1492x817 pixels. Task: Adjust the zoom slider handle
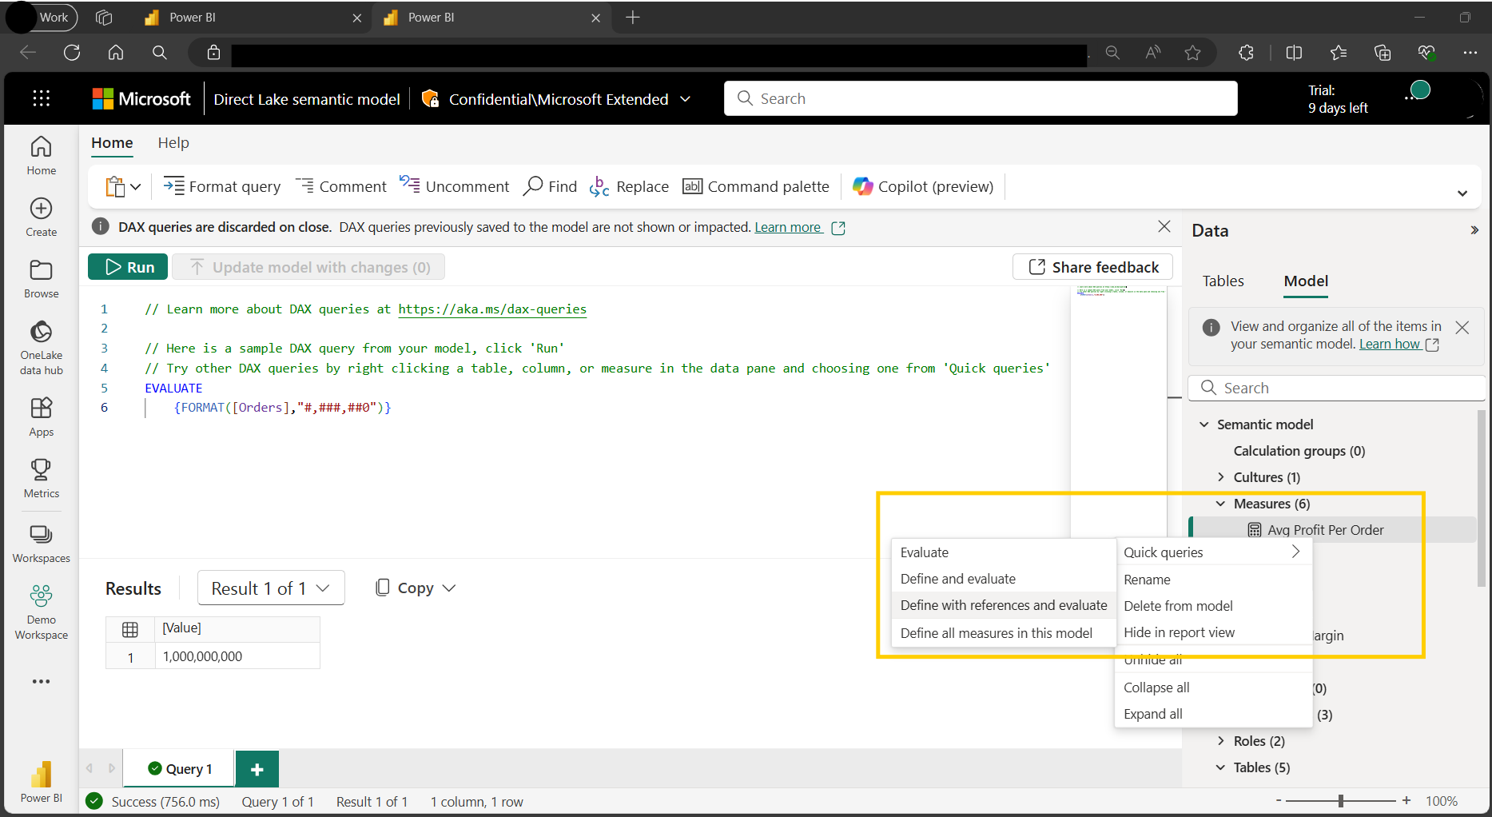(x=1341, y=801)
